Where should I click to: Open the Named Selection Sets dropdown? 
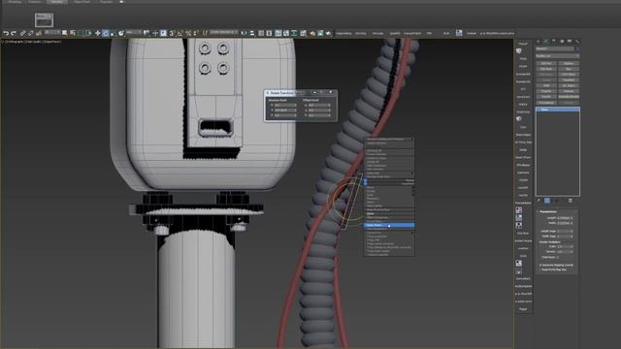(224, 32)
